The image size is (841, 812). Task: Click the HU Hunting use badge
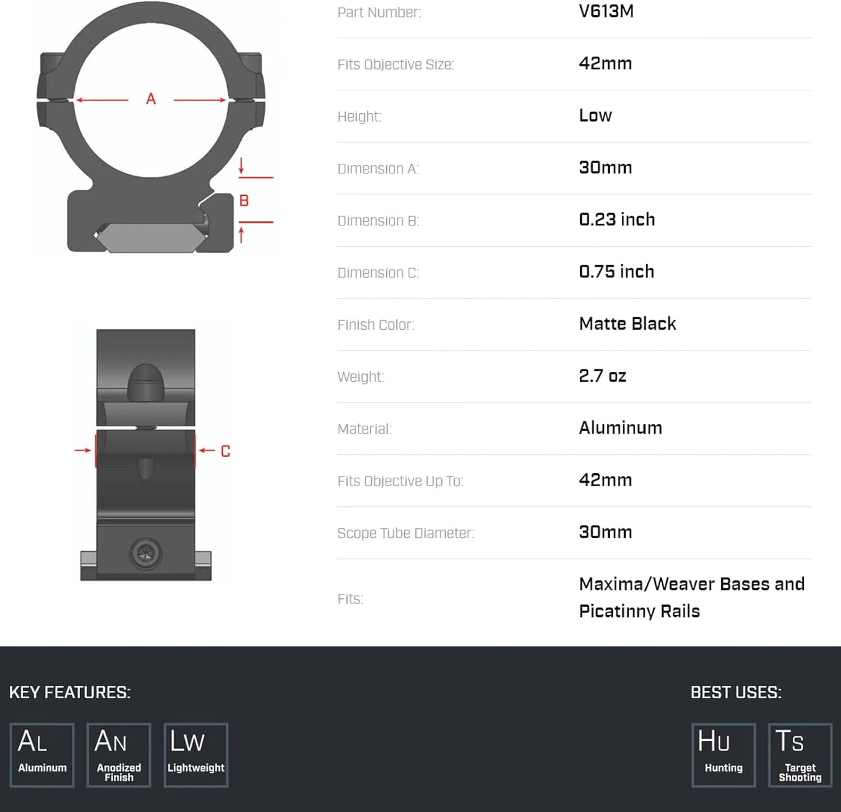point(723,755)
